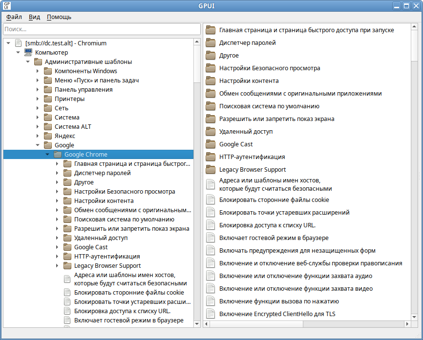Select Блокировка доступа к списку URL. in right pane
The height and width of the screenshot is (340, 423).
267,225
